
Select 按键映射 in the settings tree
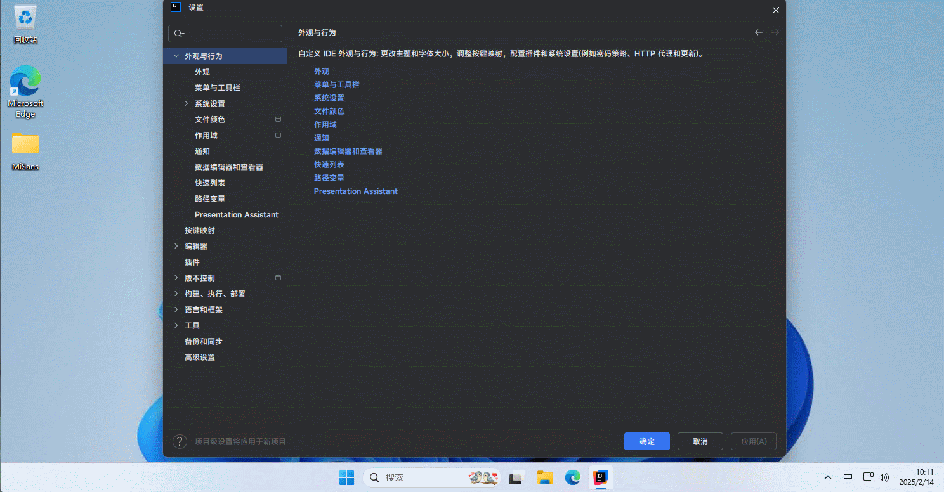coord(200,230)
